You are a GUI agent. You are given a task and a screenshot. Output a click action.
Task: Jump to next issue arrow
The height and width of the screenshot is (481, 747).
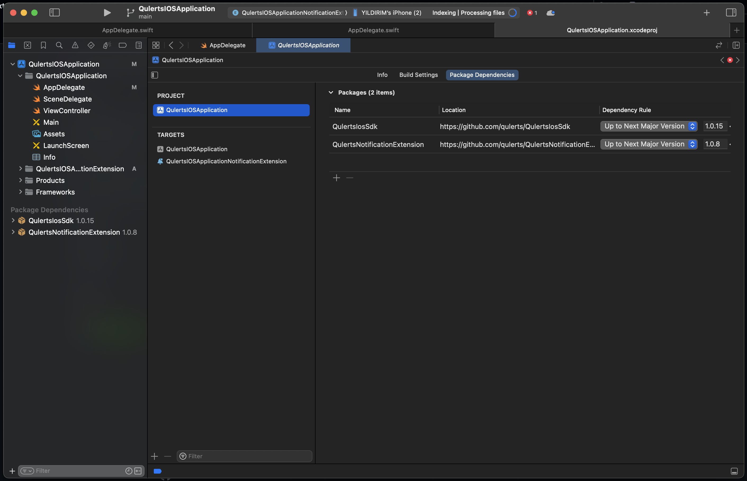738,60
